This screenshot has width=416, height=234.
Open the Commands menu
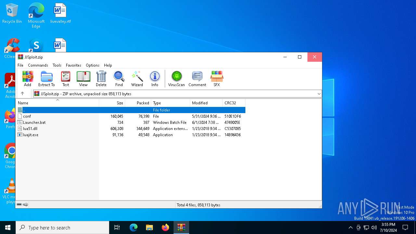pyautogui.click(x=38, y=65)
